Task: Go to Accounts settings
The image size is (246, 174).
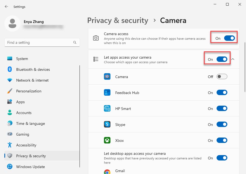Action: [x=24, y=113]
